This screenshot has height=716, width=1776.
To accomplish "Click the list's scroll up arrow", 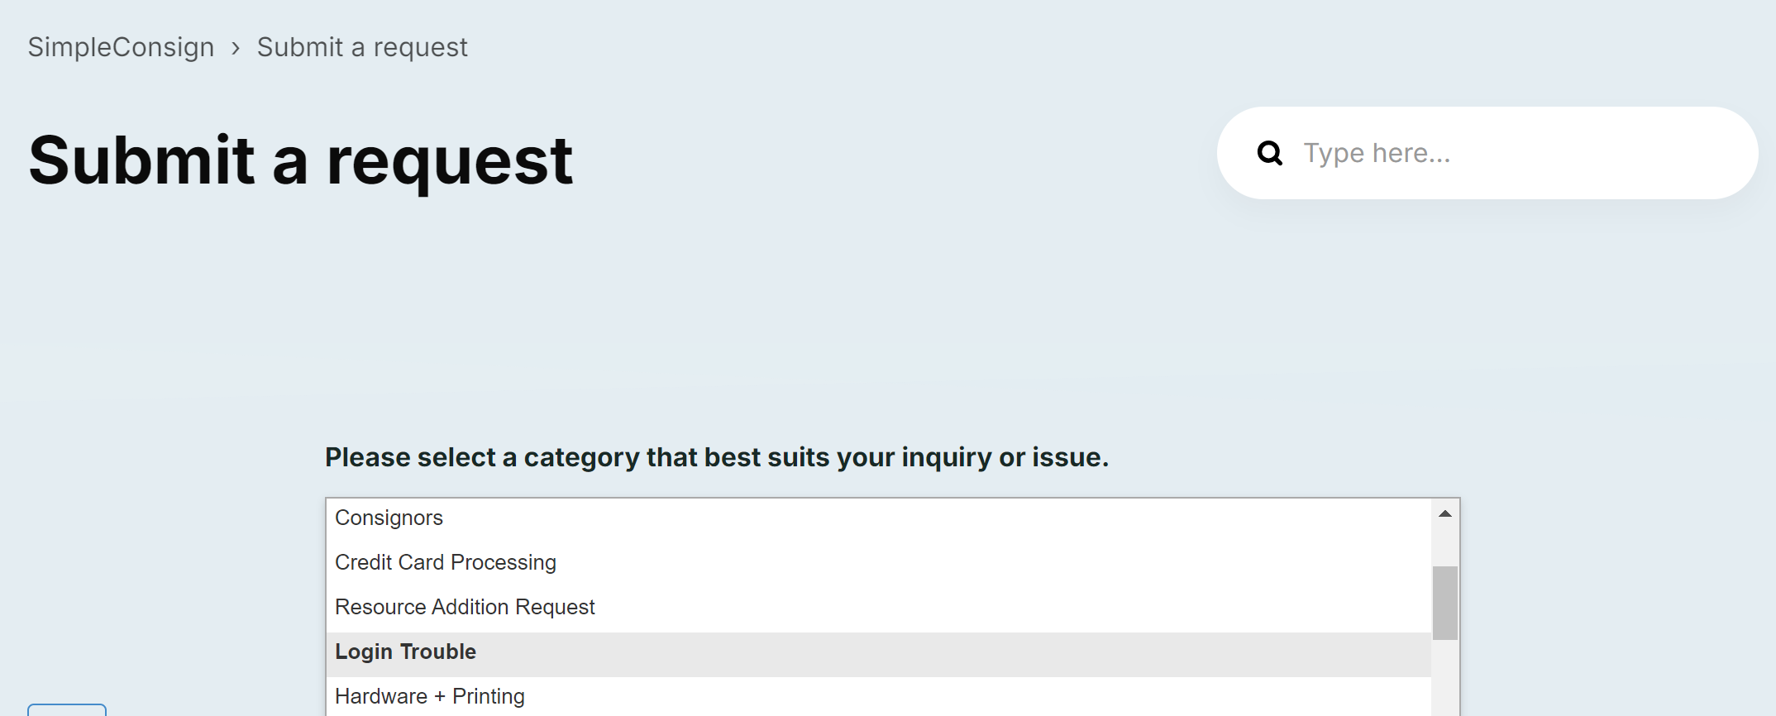I will [x=1445, y=513].
